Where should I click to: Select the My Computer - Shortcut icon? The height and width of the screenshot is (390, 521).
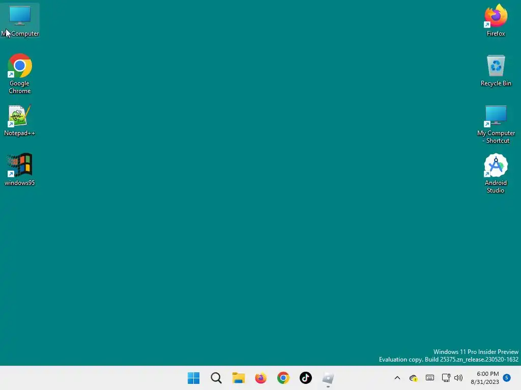496,124
